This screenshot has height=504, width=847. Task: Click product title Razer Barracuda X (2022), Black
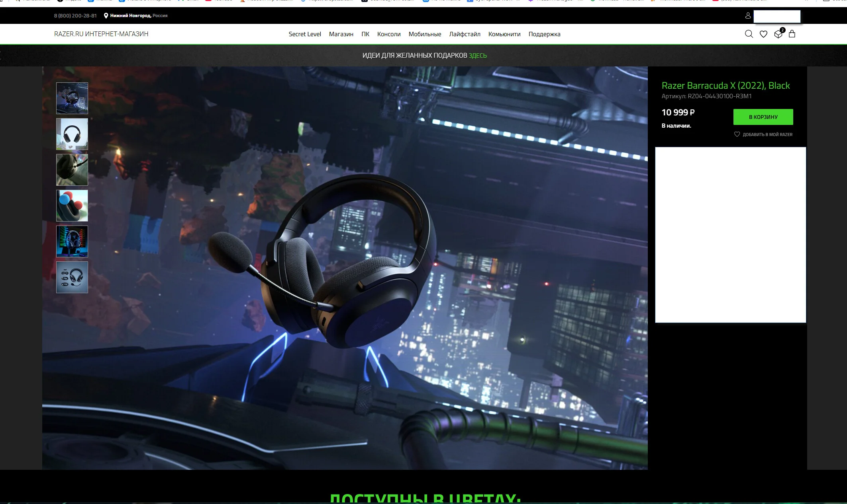point(725,86)
